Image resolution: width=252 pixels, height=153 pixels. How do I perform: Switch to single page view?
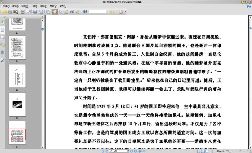point(199,151)
